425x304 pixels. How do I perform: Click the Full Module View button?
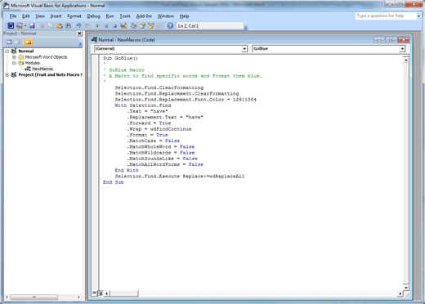(100, 293)
